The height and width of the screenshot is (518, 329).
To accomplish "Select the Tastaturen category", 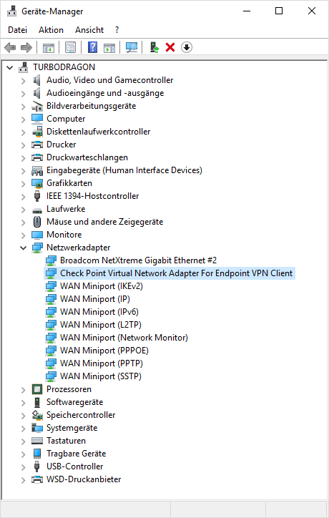I will tap(66, 441).
